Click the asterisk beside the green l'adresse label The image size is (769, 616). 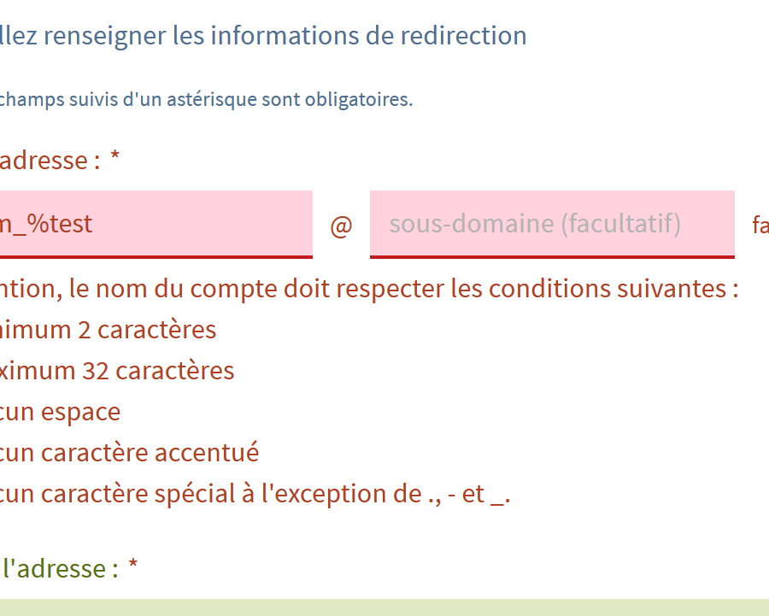[x=133, y=566]
